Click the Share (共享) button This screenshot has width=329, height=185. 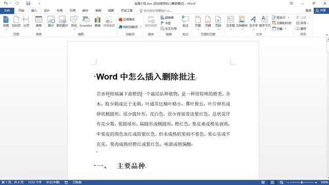[321, 10]
